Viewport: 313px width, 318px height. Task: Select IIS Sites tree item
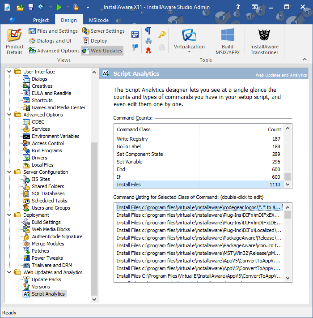coord(41,179)
